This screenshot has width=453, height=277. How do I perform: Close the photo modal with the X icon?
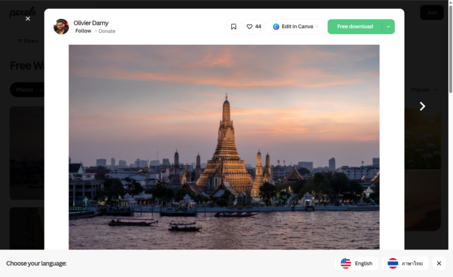[x=28, y=19]
